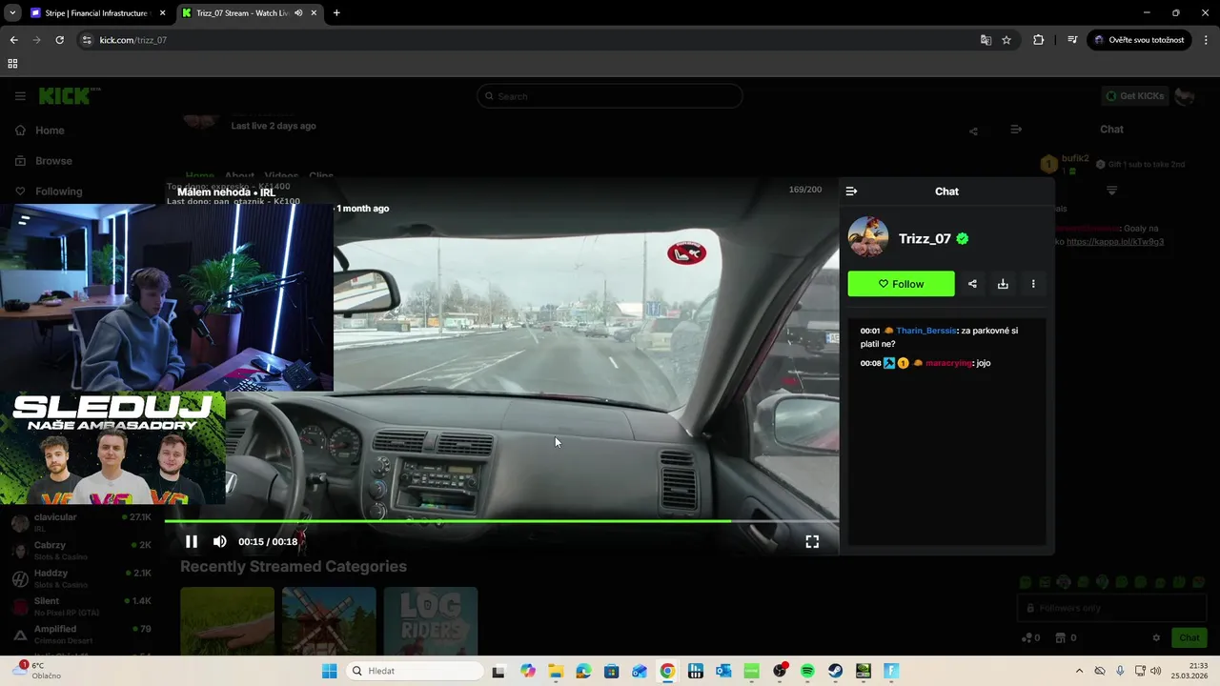Click the Hledat taskbar search box
The height and width of the screenshot is (686, 1220).
click(415, 671)
